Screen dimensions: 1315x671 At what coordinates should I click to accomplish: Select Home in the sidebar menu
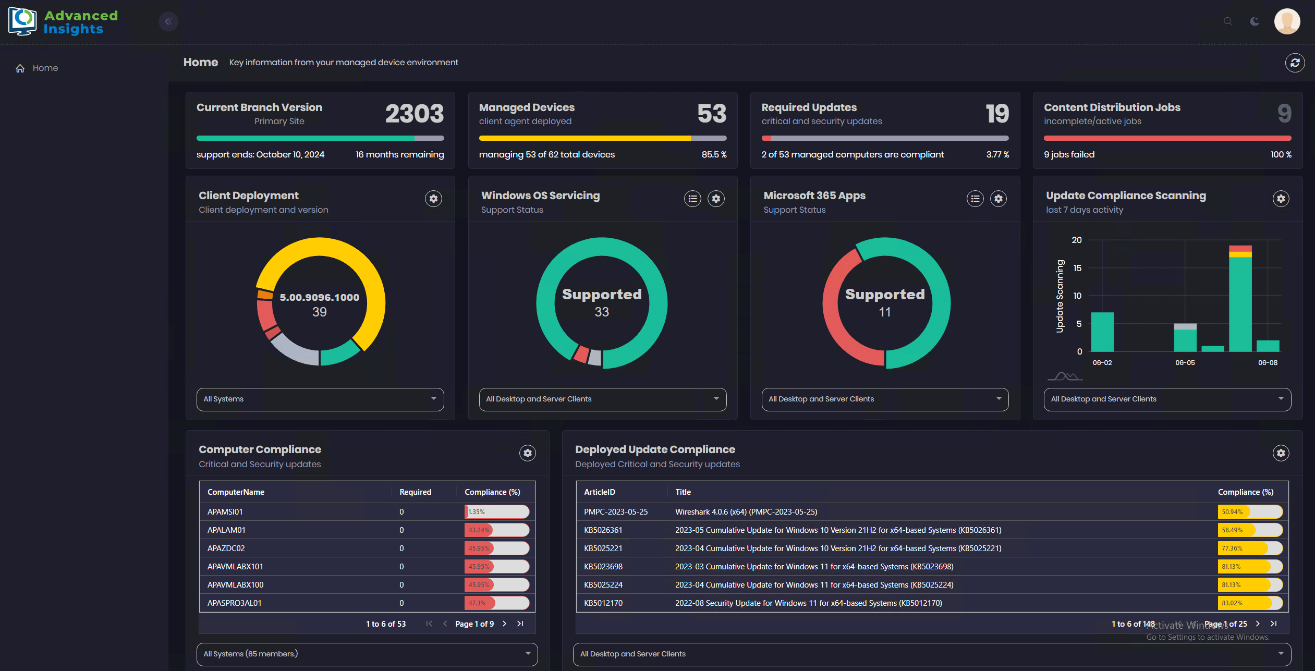(x=45, y=68)
